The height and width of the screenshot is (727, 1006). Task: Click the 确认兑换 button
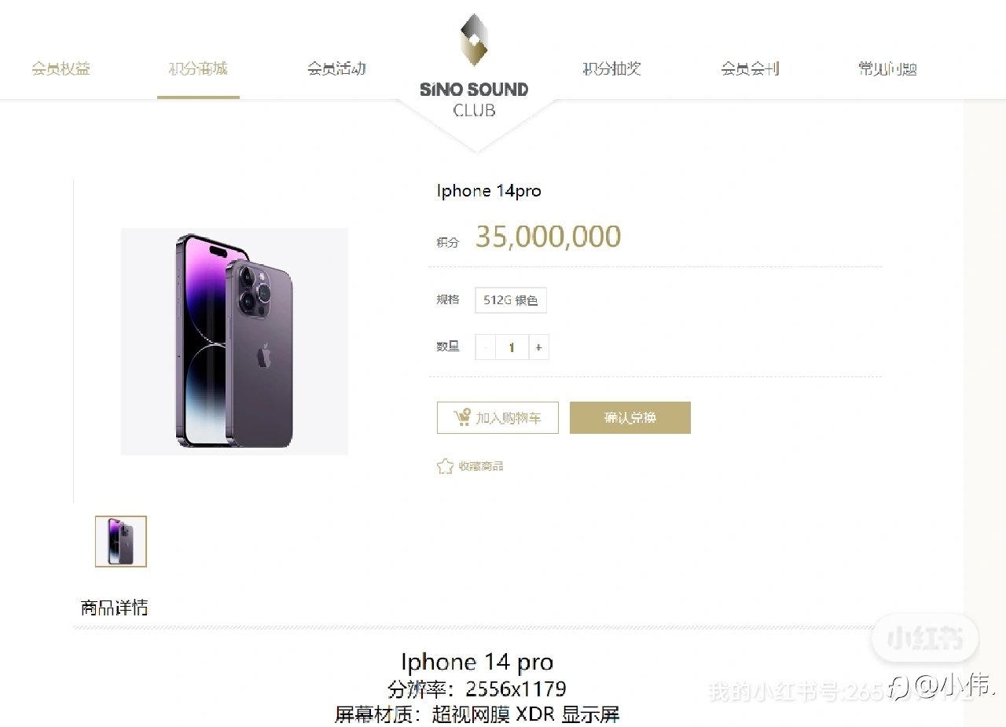point(630,417)
